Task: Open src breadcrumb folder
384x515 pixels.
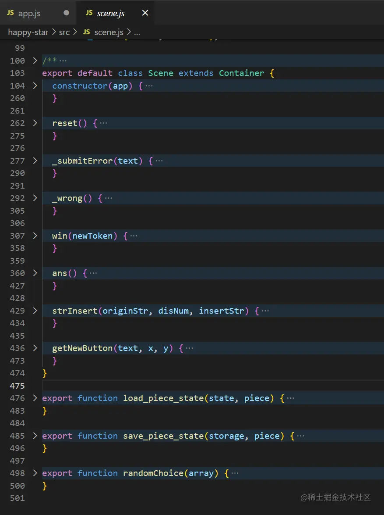Action: tap(64, 32)
